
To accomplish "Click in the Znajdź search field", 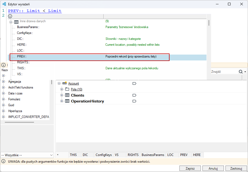I will [x=224, y=72].
